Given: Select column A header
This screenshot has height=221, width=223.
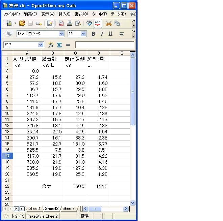Looking at the screenshot, I should coord(27,53).
